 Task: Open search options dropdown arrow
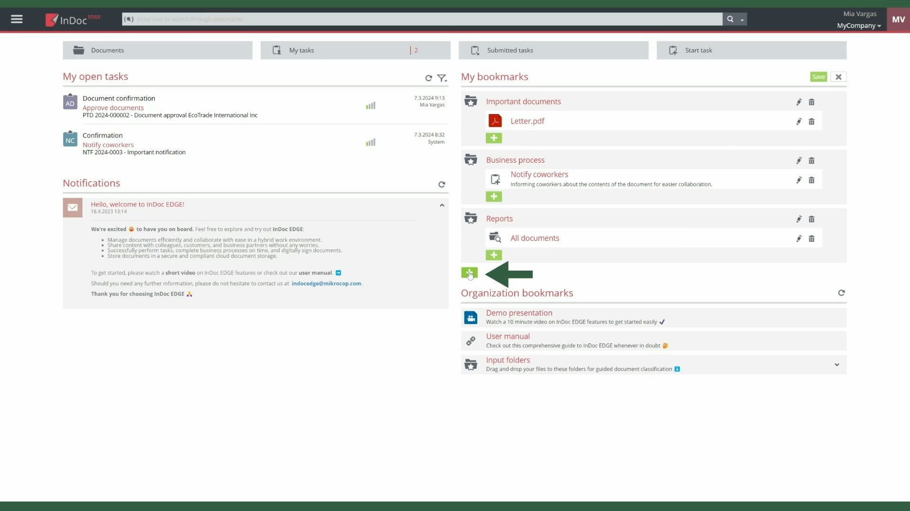742,20
